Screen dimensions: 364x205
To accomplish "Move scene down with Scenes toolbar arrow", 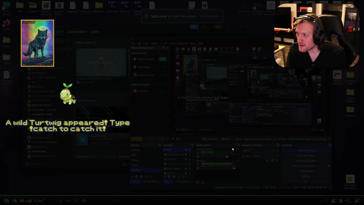I will [150, 177].
